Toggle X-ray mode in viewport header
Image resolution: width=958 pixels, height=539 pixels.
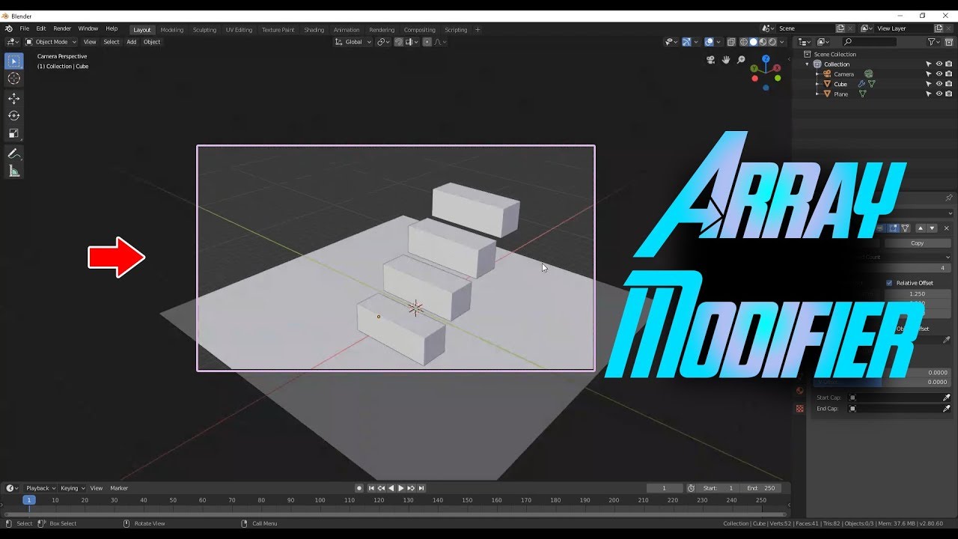[x=731, y=42]
